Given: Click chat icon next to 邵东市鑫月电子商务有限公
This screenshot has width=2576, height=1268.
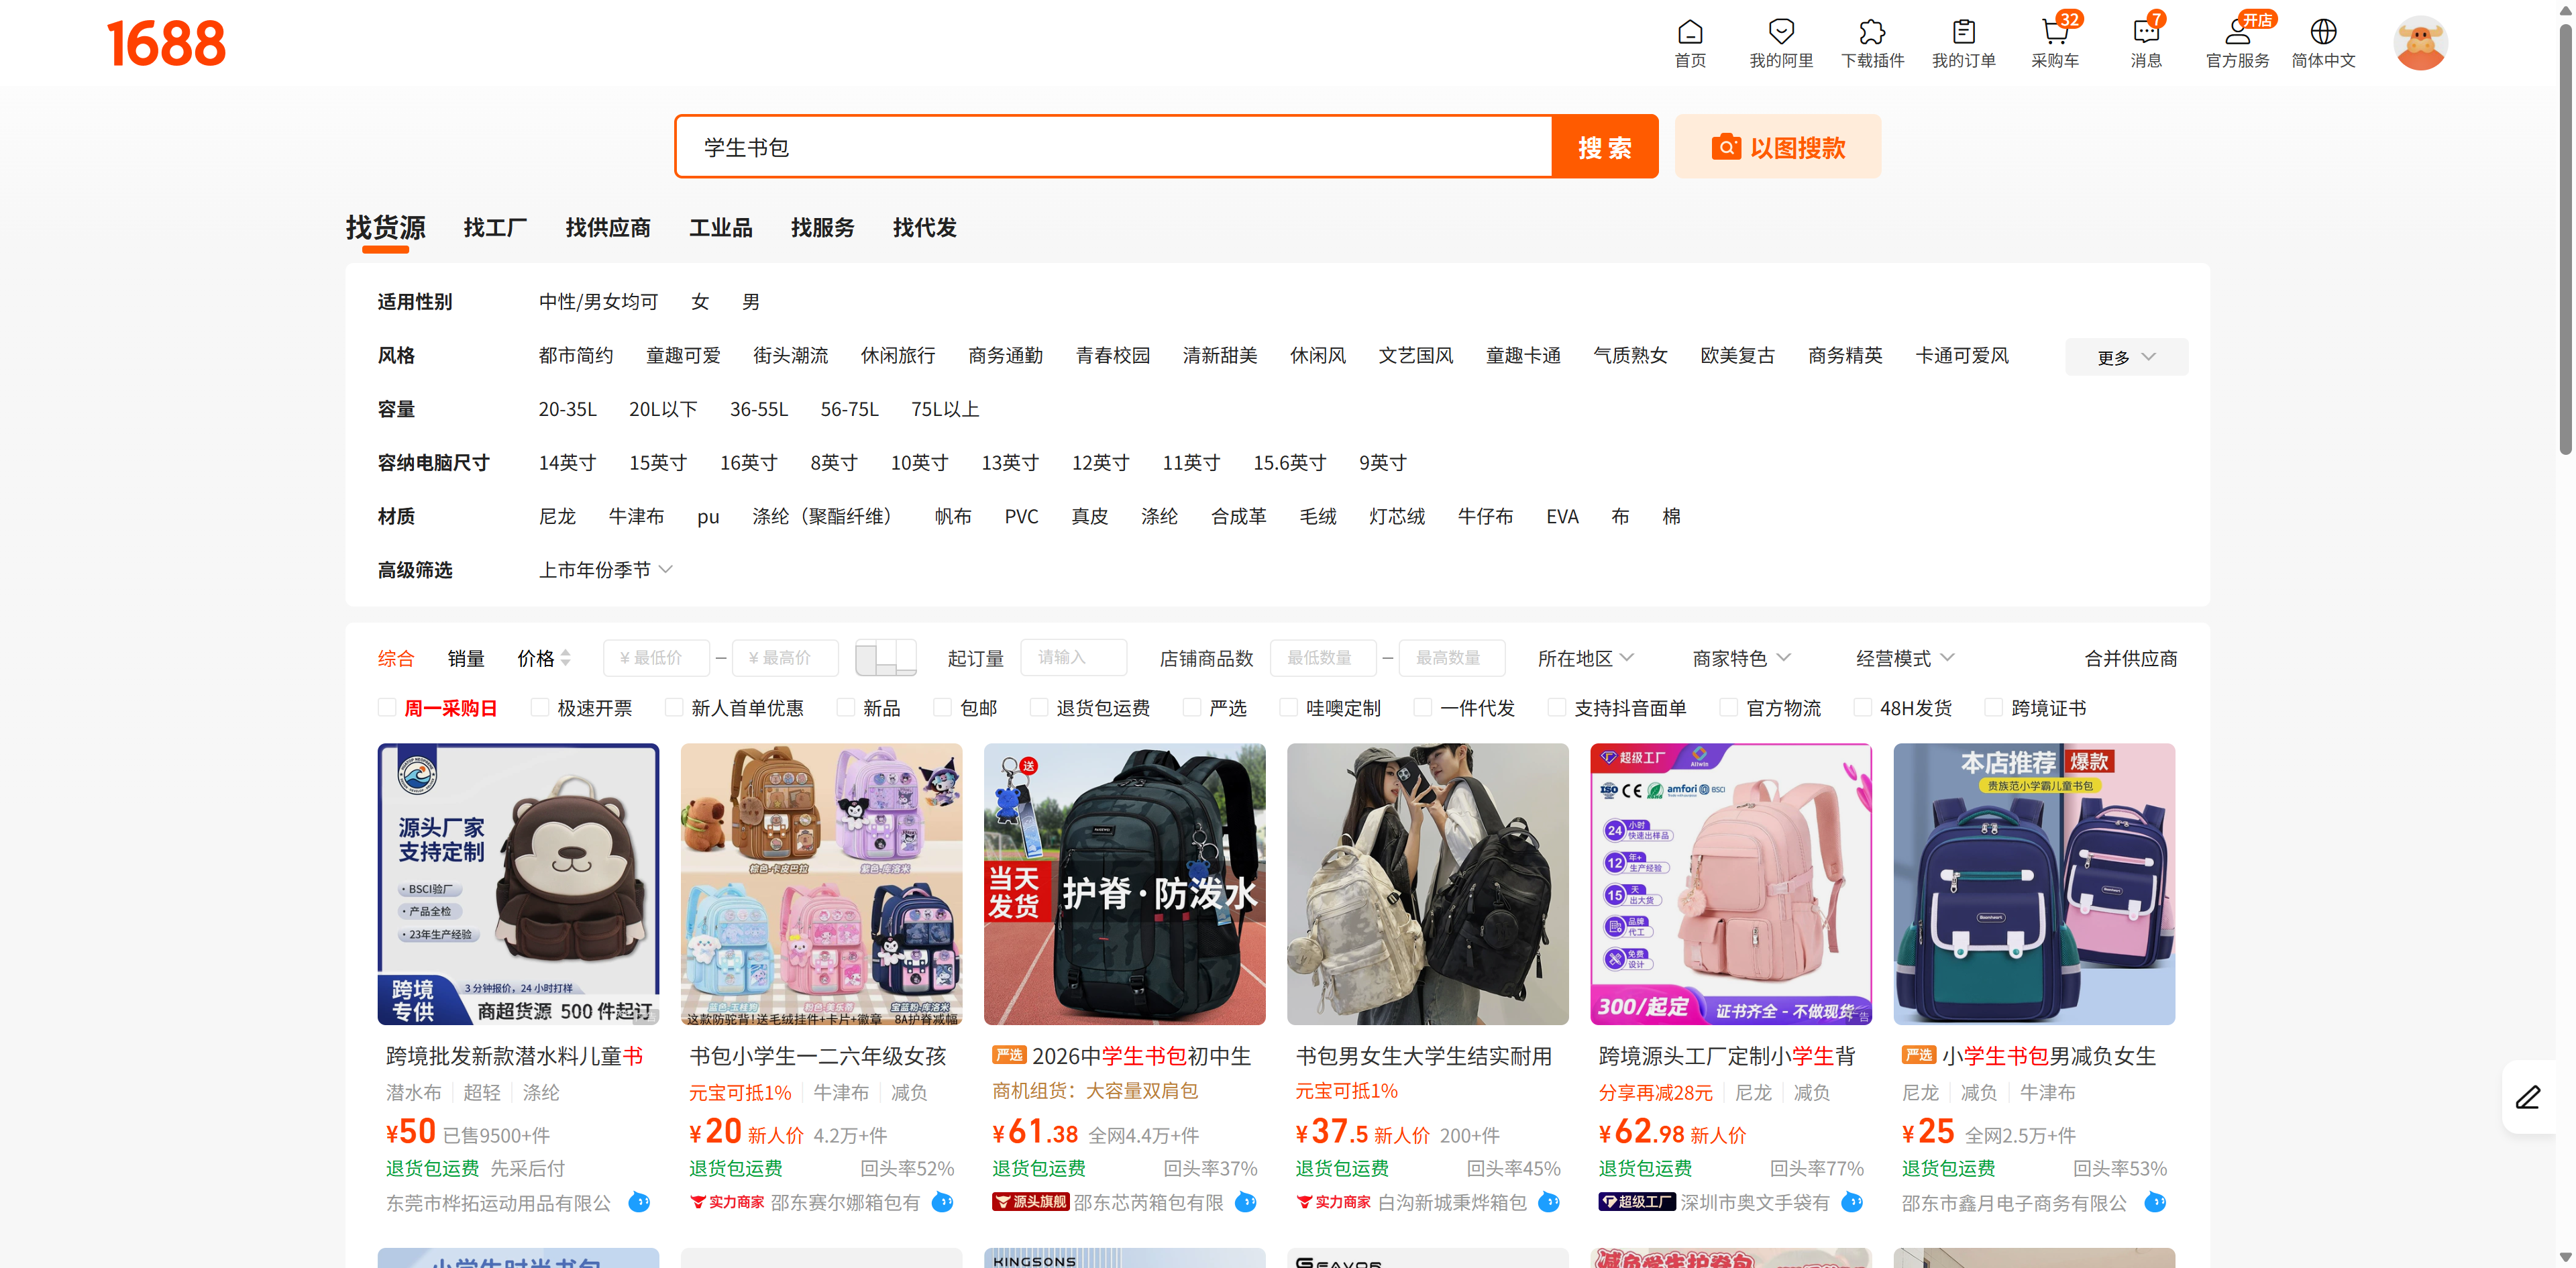Looking at the screenshot, I should (x=2154, y=1202).
